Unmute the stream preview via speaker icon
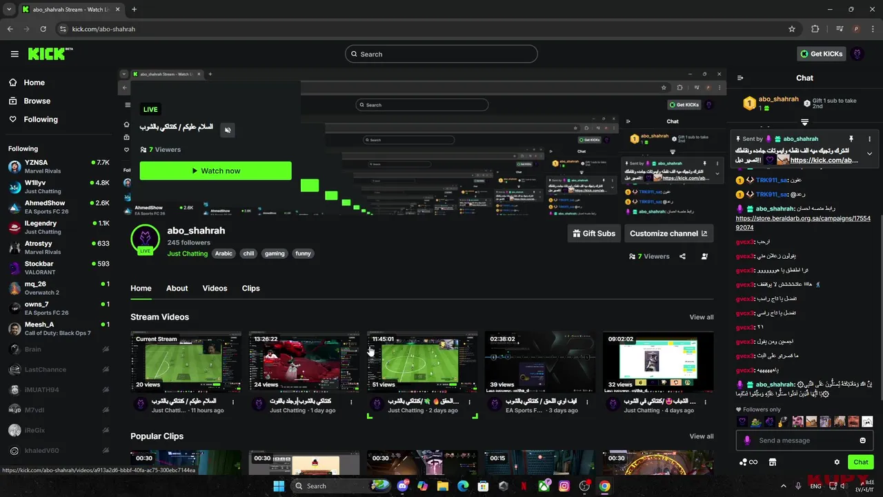This screenshot has height=497, width=883. (228, 130)
